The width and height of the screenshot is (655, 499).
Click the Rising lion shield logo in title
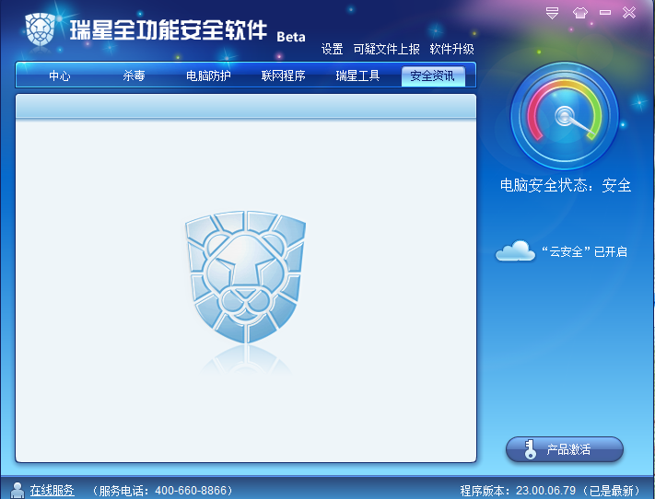pyautogui.click(x=41, y=29)
